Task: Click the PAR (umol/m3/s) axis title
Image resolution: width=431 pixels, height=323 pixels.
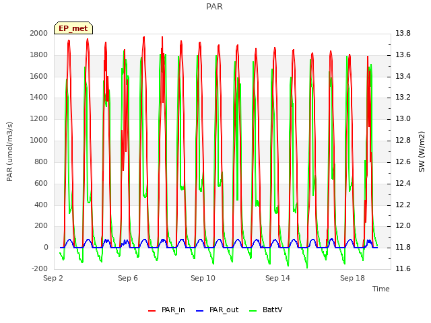Action: (x=9, y=151)
